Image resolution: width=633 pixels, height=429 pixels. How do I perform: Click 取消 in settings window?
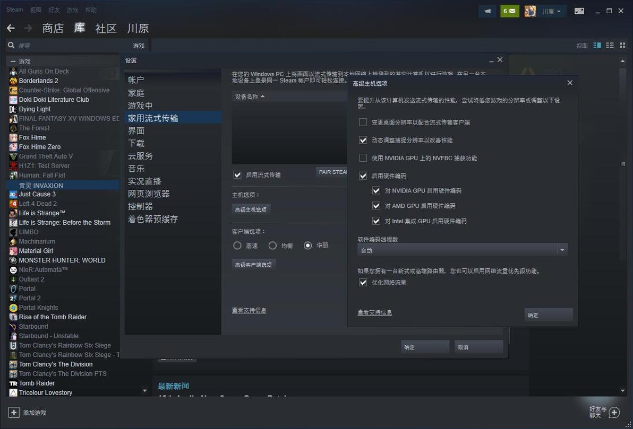point(479,347)
